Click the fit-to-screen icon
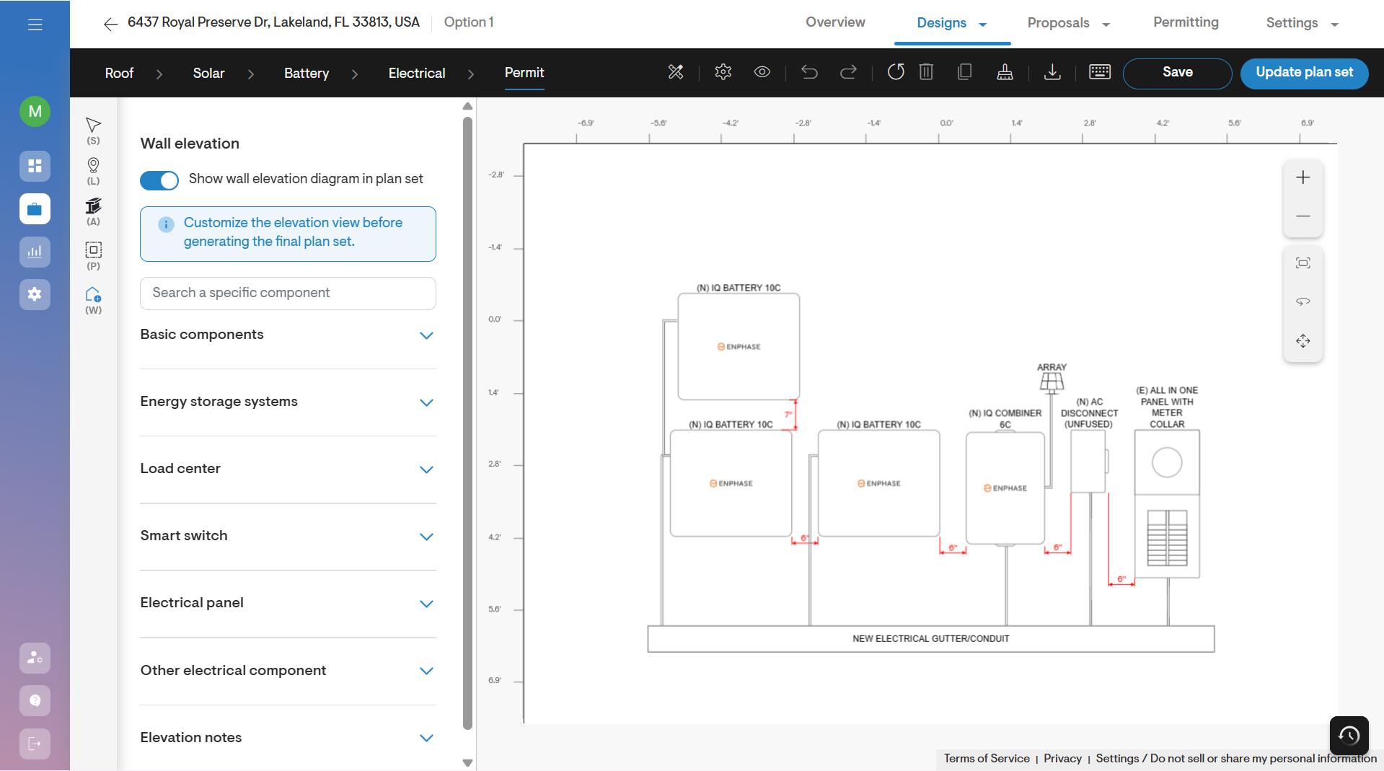This screenshot has height=771, width=1384. [1303, 263]
